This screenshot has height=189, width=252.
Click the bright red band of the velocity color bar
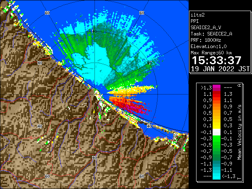[217, 95]
